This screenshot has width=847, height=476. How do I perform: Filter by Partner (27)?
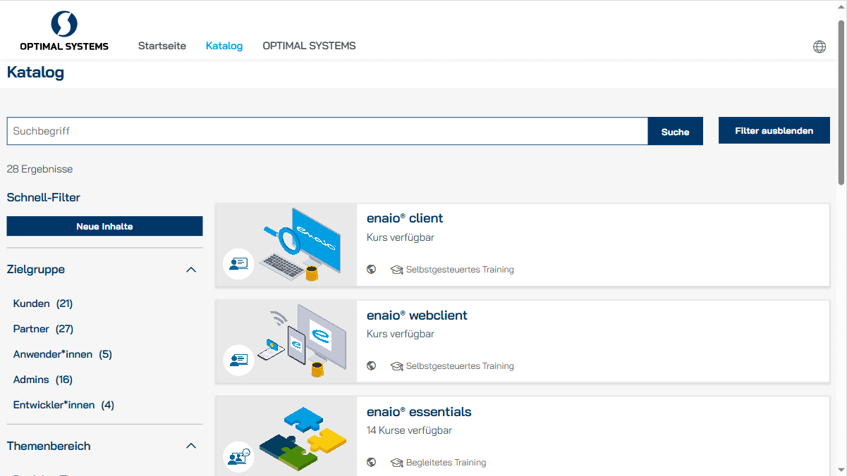[x=43, y=329]
